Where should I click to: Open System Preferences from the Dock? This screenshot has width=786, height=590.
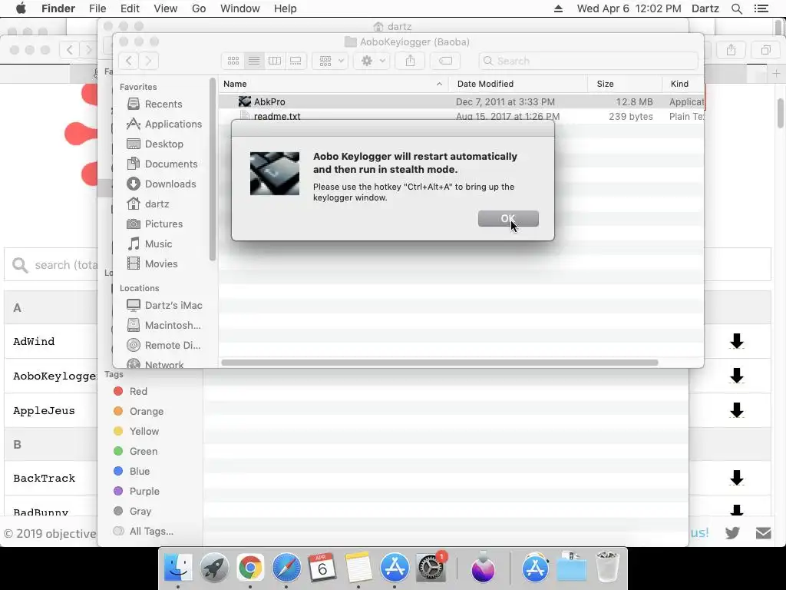pos(431,568)
